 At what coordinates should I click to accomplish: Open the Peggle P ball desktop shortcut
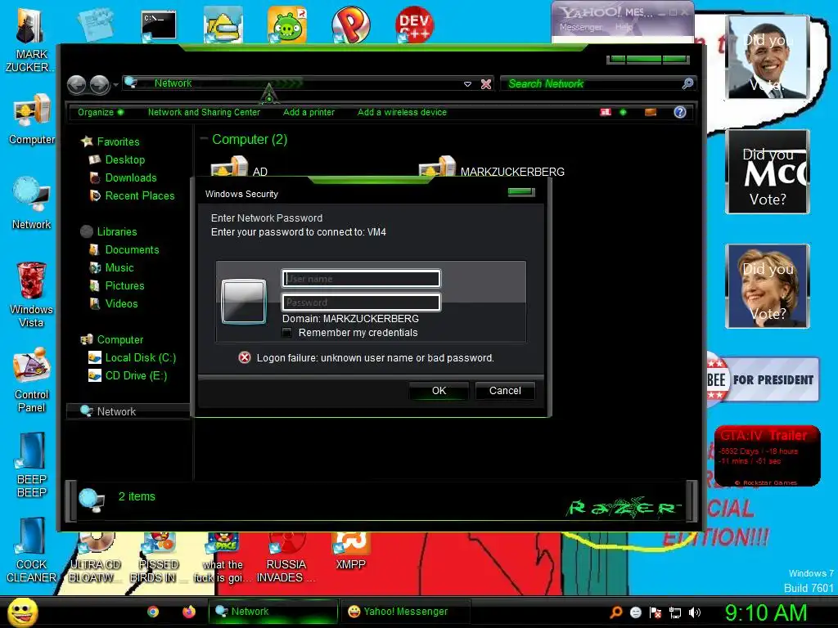click(350, 25)
